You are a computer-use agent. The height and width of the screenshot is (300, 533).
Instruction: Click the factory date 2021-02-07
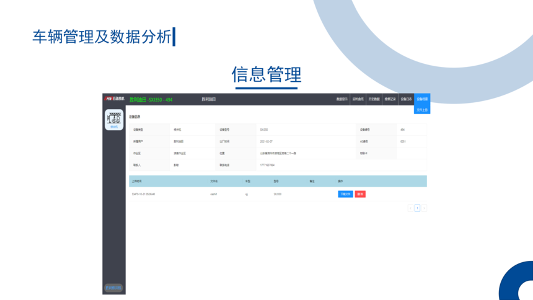(266, 141)
